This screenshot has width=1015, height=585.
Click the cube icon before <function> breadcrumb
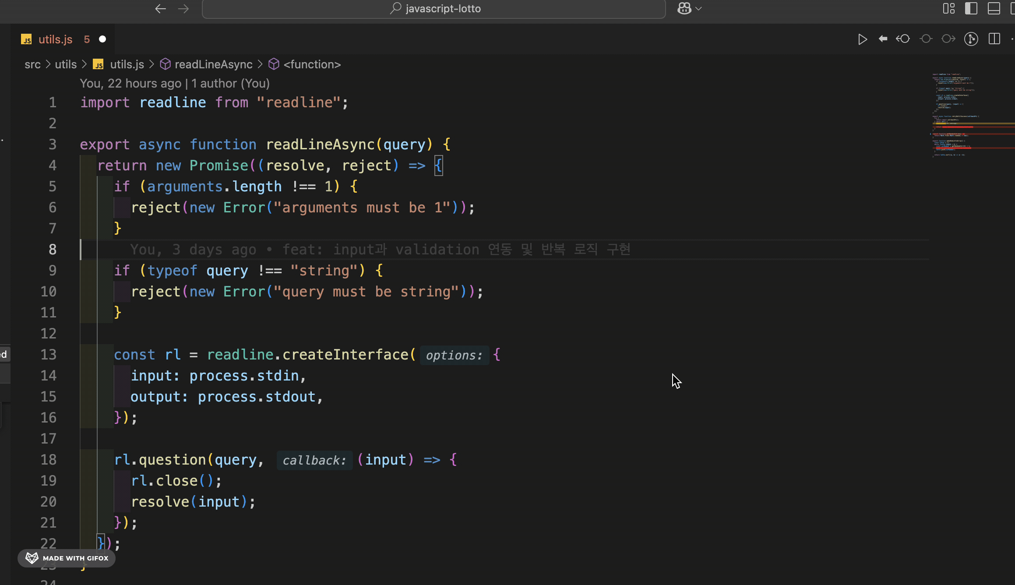pyautogui.click(x=274, y=64)
